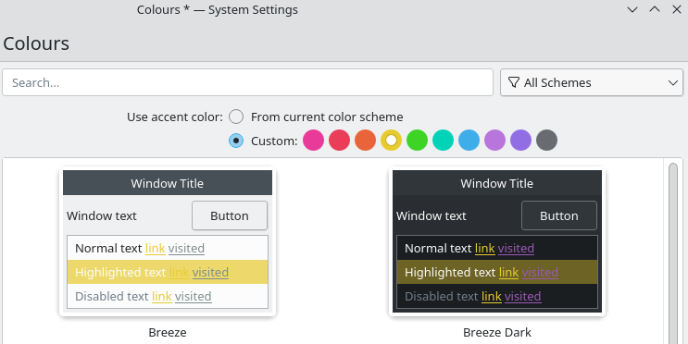The image size is (688, 344).
Task: Click the Search schemes input field
Action: click(247, 82)
